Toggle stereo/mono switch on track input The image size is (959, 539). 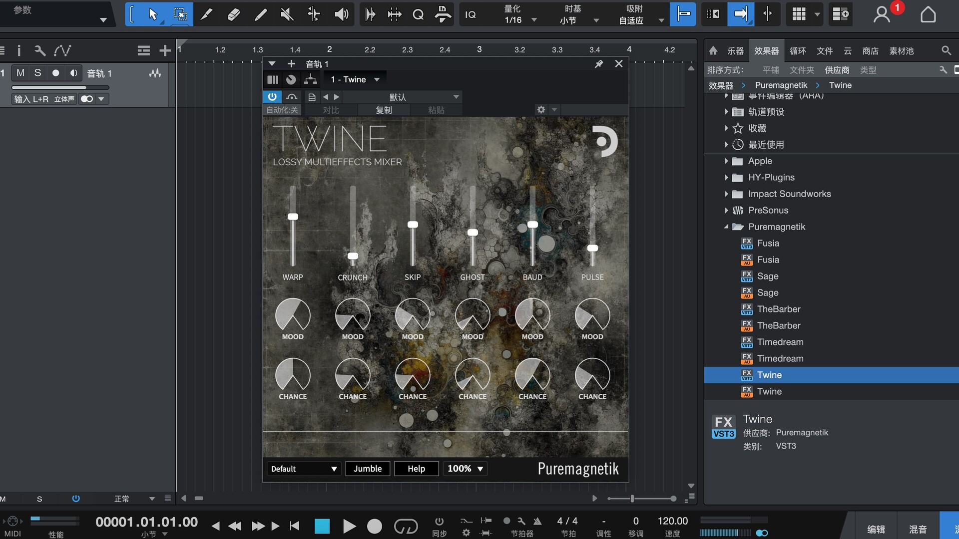click(87, 99)
